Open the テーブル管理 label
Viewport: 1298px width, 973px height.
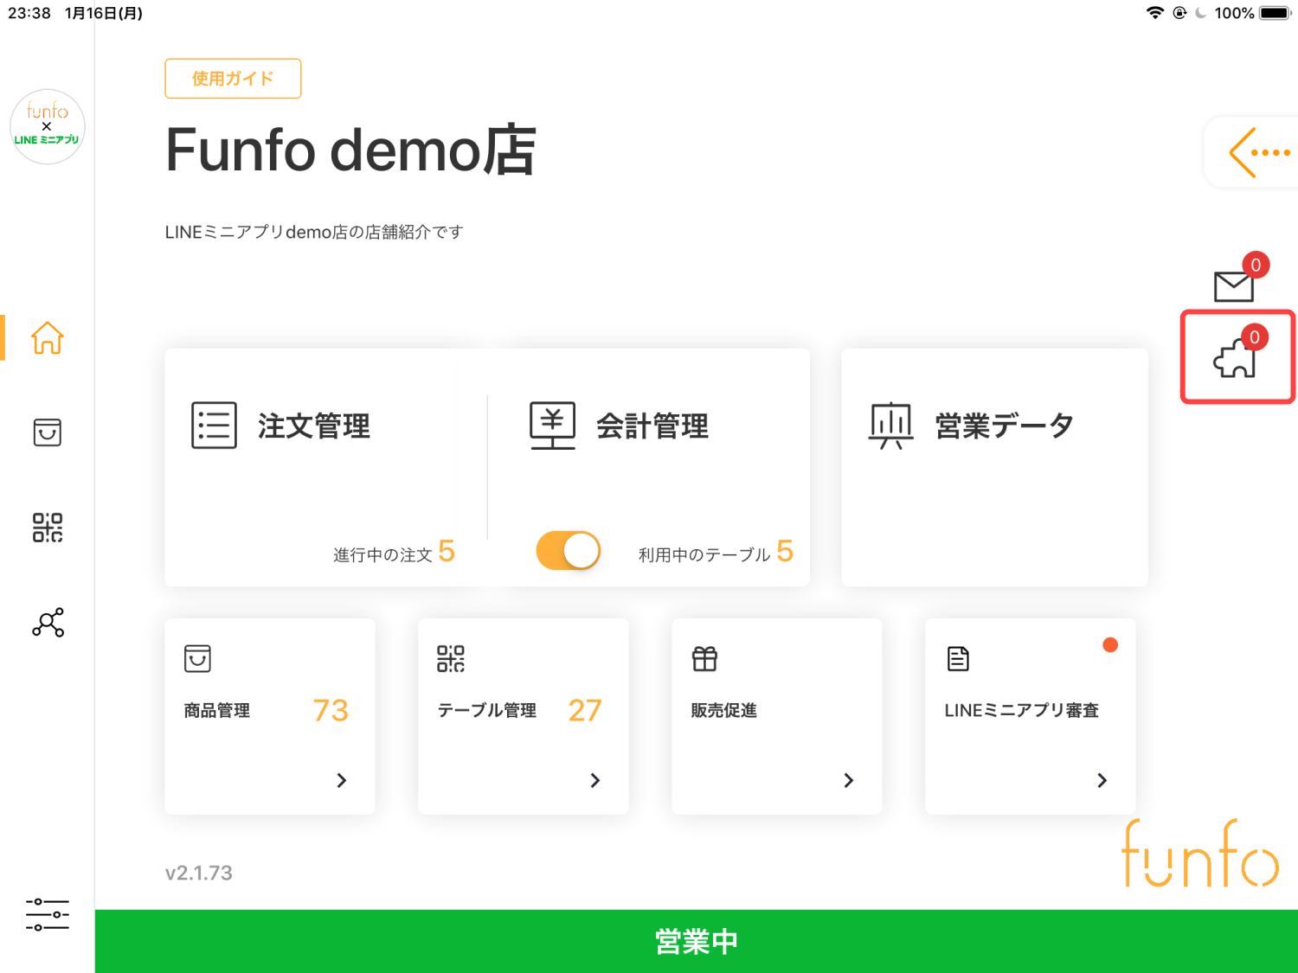487,710
